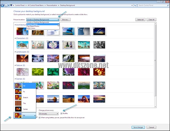Click the Clear all button
This screenshot has width=170, height=131.
(152, 19)
